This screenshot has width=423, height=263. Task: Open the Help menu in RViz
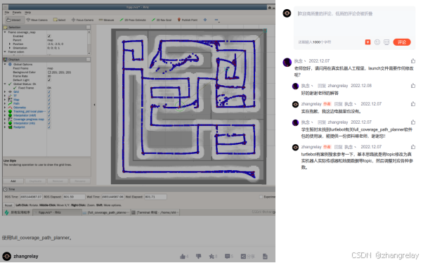(28, 13)
